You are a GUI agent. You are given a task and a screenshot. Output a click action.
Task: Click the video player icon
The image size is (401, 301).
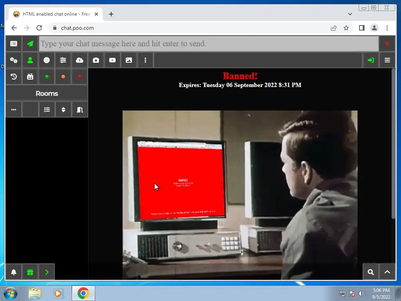point(112,60)
